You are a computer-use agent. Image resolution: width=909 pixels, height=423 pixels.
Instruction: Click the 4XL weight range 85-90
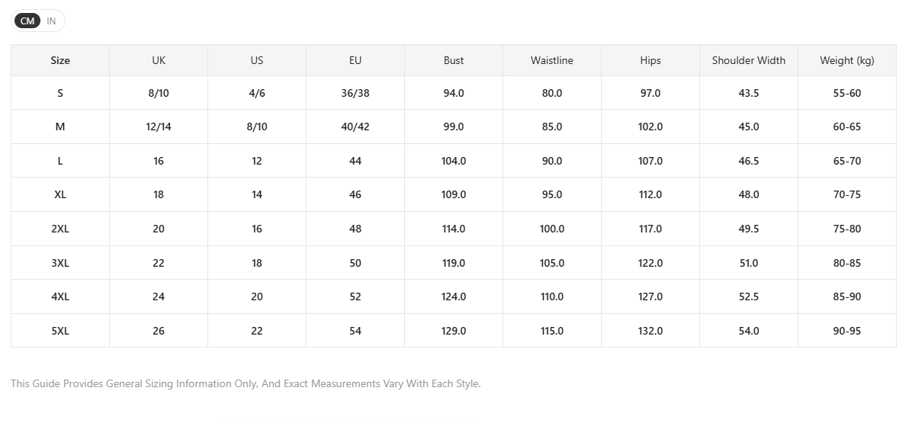[x=847, y=296]
